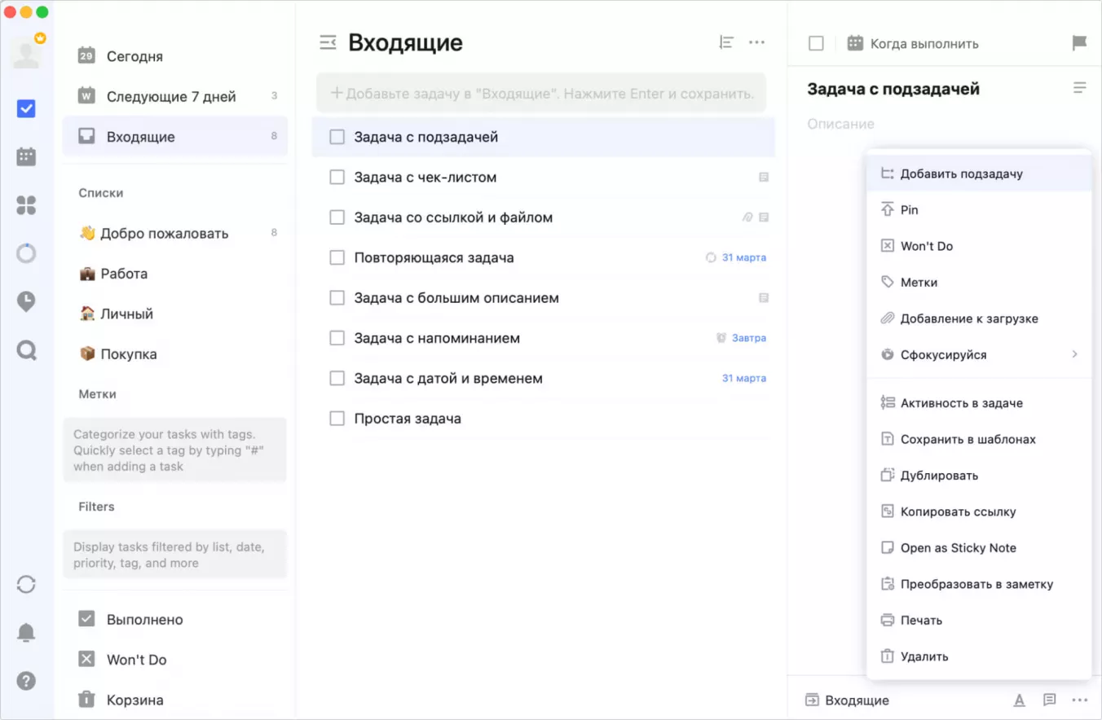
Task: Choose Преобразовать в заметку menu item
Action: point(979,584)
